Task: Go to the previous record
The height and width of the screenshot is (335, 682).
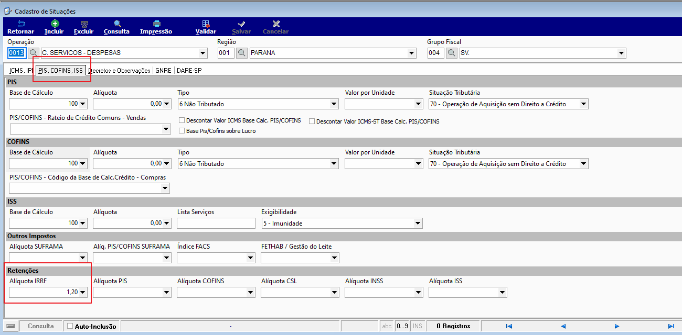Action: 563,326
